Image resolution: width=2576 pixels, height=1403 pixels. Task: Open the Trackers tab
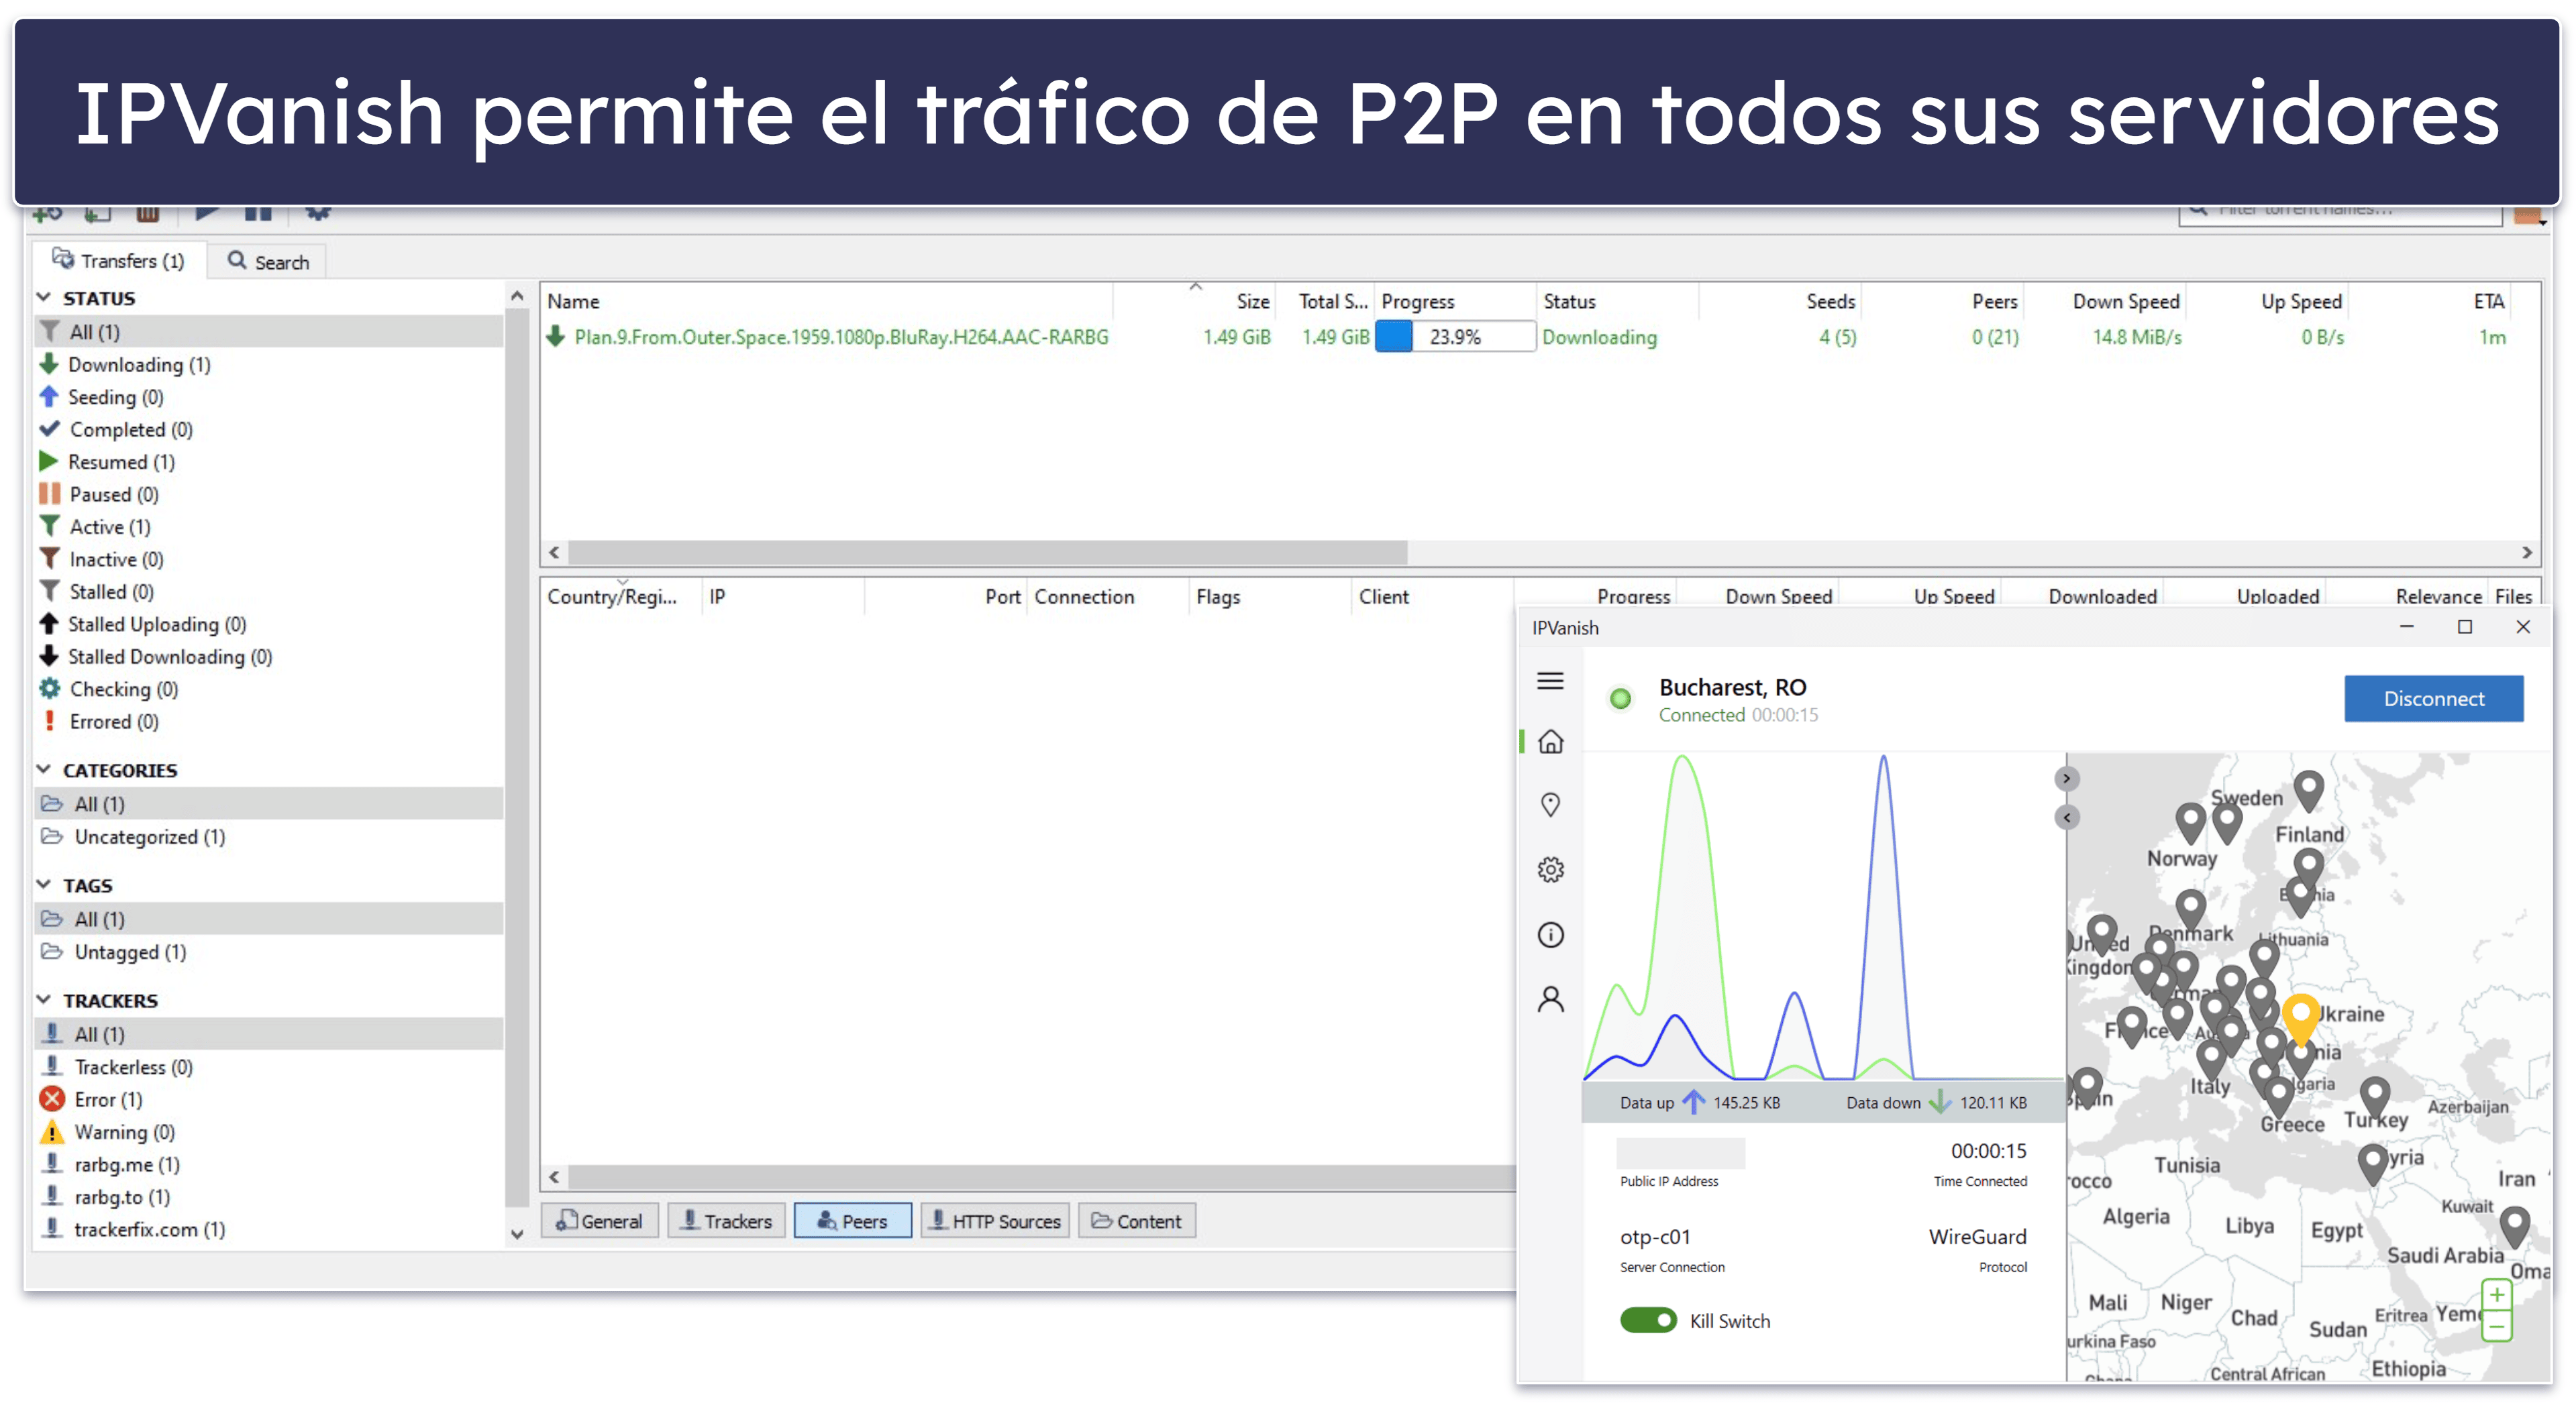[727, 1221]
